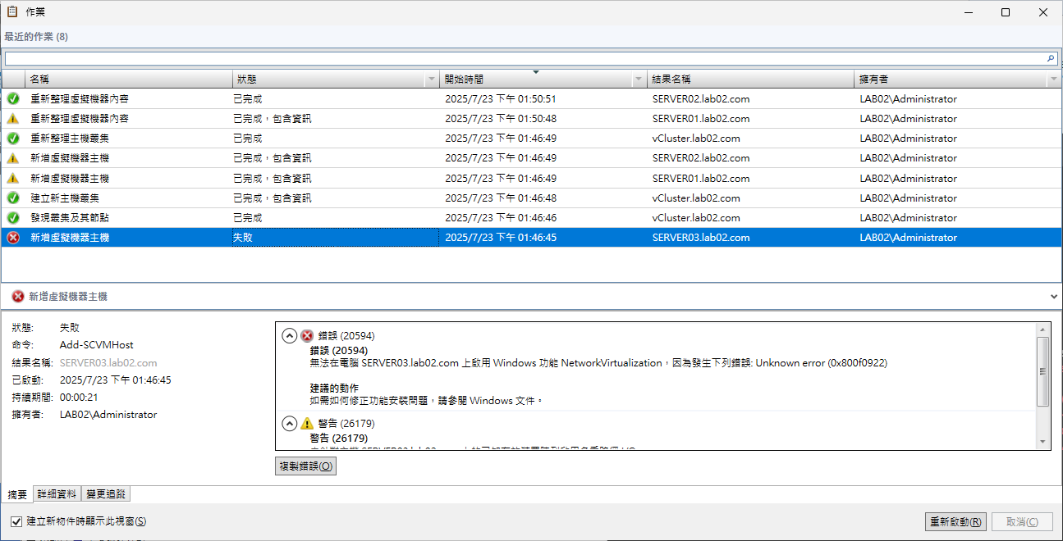Collapse the job details pane chevron
This screenshot has height=541, width=1063.
point(1053,296)
